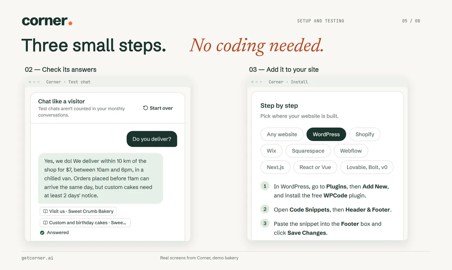Click the getcorner.ai footer text
Screen dimensions: 452x270
click(x=37, y=258)
